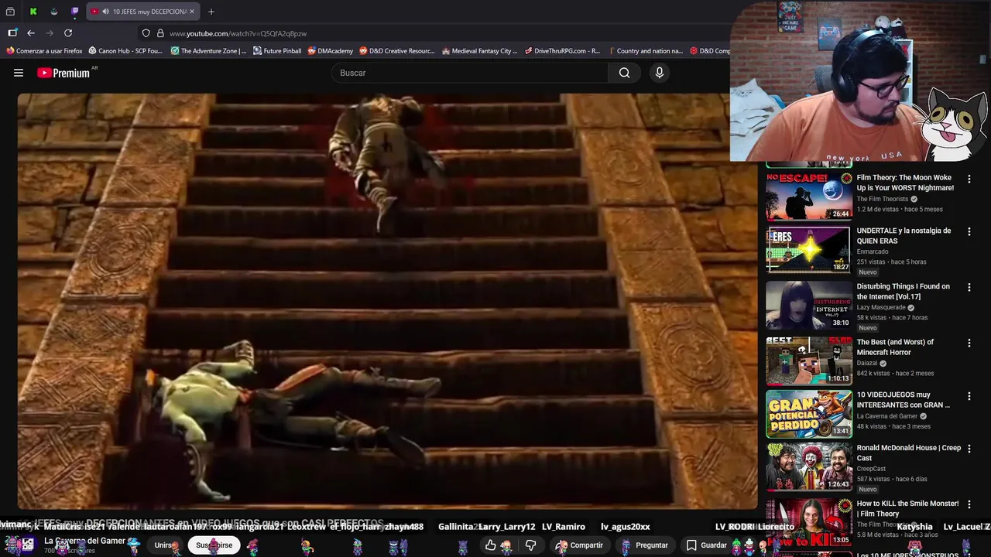Open 'La Caverna del Gamer' channel name
991x557 pixels.
click(84, 541)
